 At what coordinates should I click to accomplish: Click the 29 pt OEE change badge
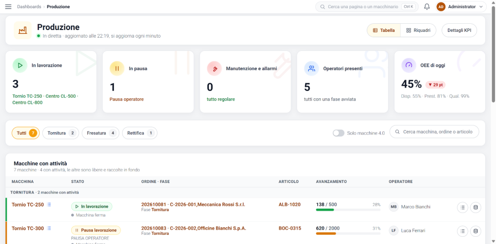435,85
